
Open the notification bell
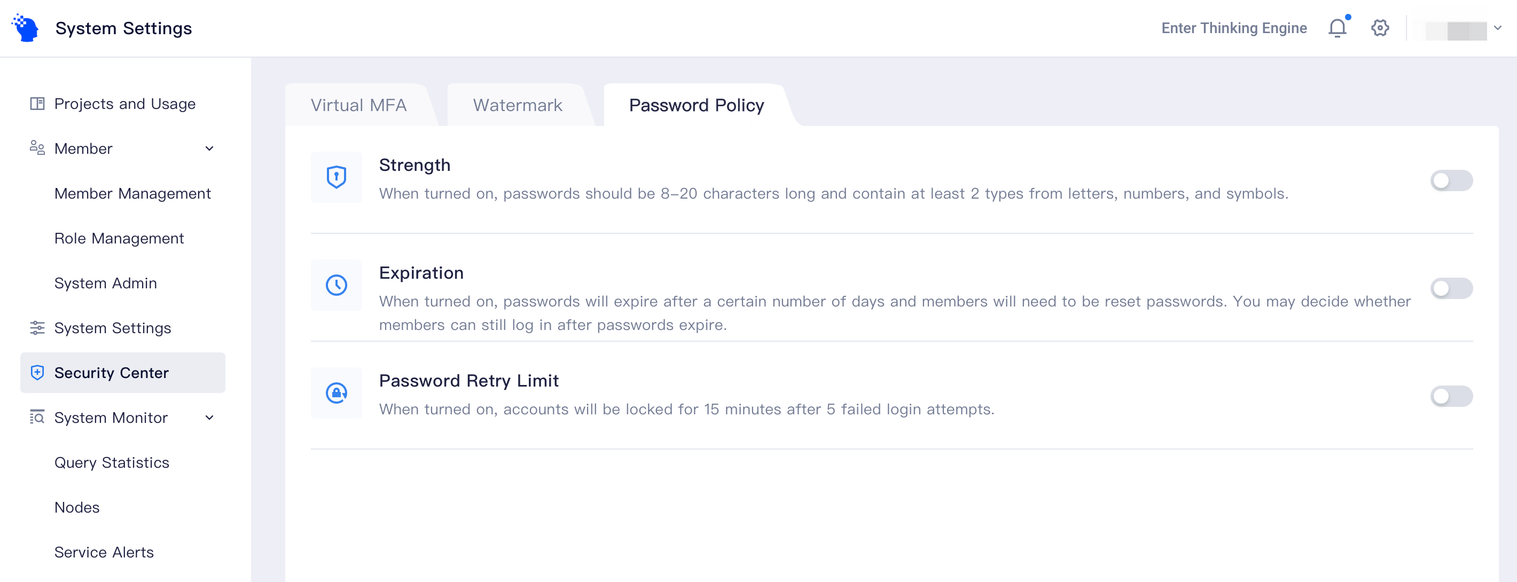pos(1338,28)
